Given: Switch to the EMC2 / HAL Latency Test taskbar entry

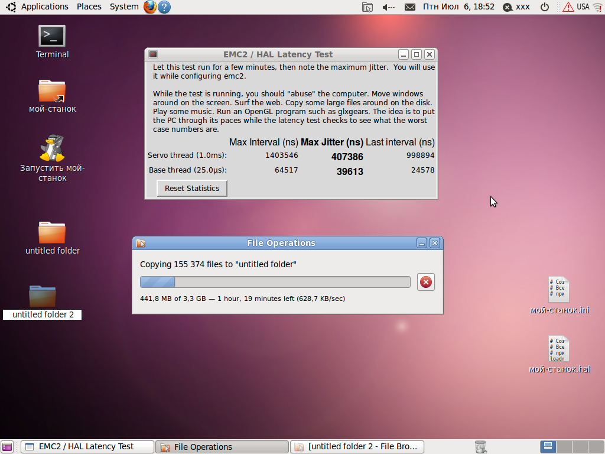Looking at the screenshot, I should pyautogui.click(x=87, y=447).
